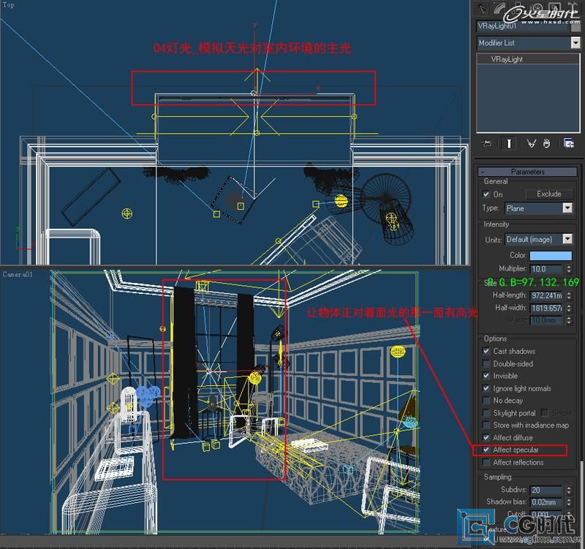Toggle Affect specular checkbox
585x549 pixels.
[486, 450]
